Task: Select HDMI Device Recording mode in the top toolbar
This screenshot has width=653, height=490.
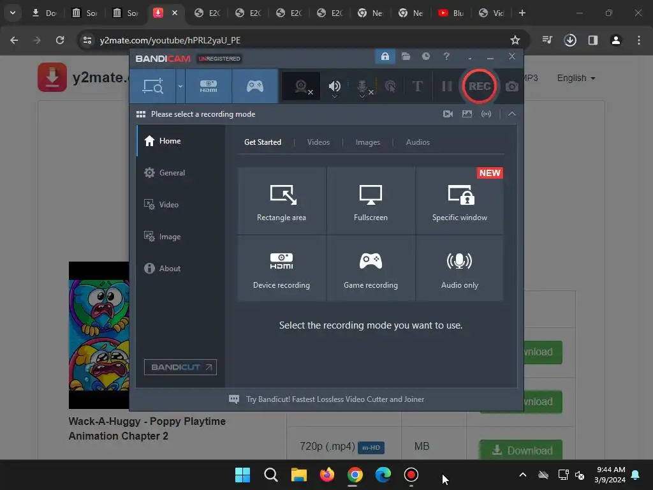Action: (x=209, y=86)
